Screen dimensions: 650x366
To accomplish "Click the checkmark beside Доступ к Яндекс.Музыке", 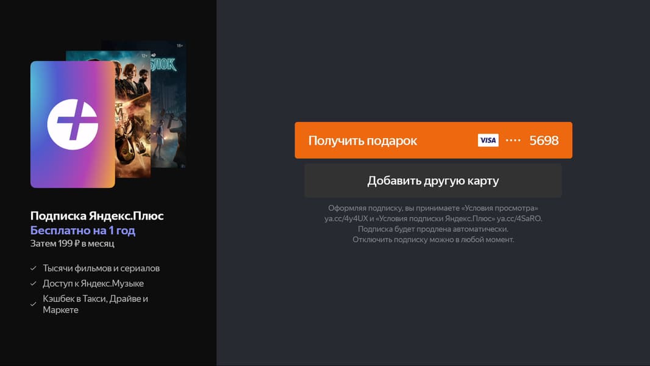I will tap(34, 284).
